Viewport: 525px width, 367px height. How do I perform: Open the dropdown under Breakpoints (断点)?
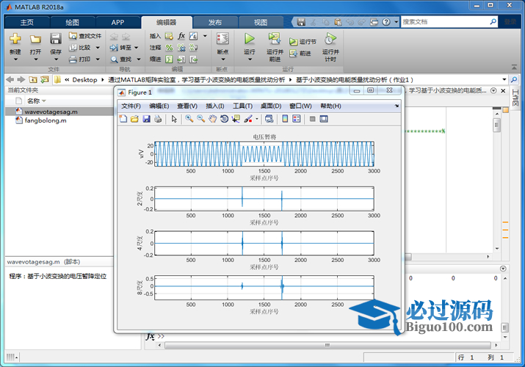click(223, 59)
